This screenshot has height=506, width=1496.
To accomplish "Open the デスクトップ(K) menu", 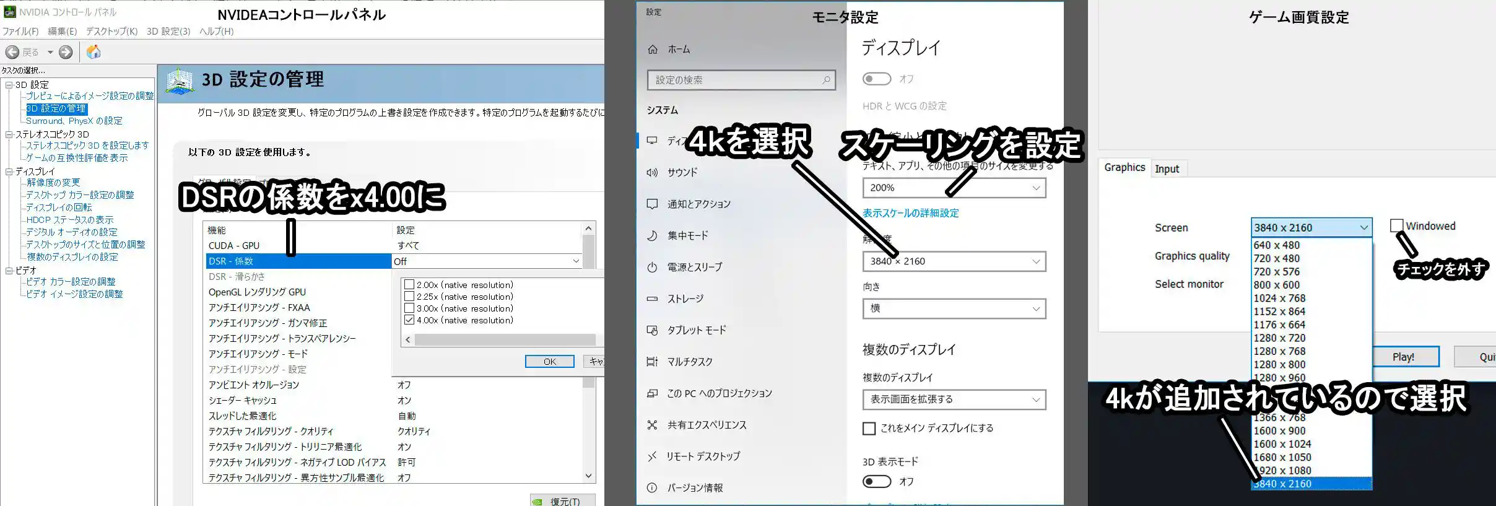I will click(x=111, y=31).
